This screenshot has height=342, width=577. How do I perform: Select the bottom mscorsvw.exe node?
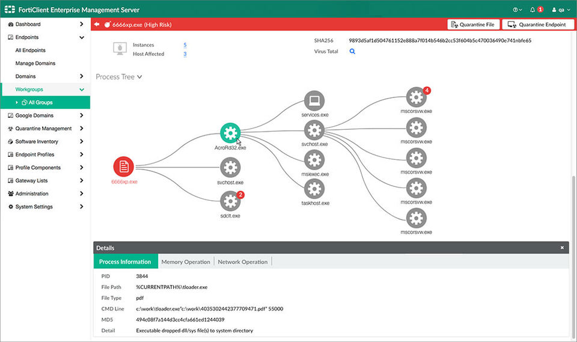pyautogui.click(x=416, y=218)
